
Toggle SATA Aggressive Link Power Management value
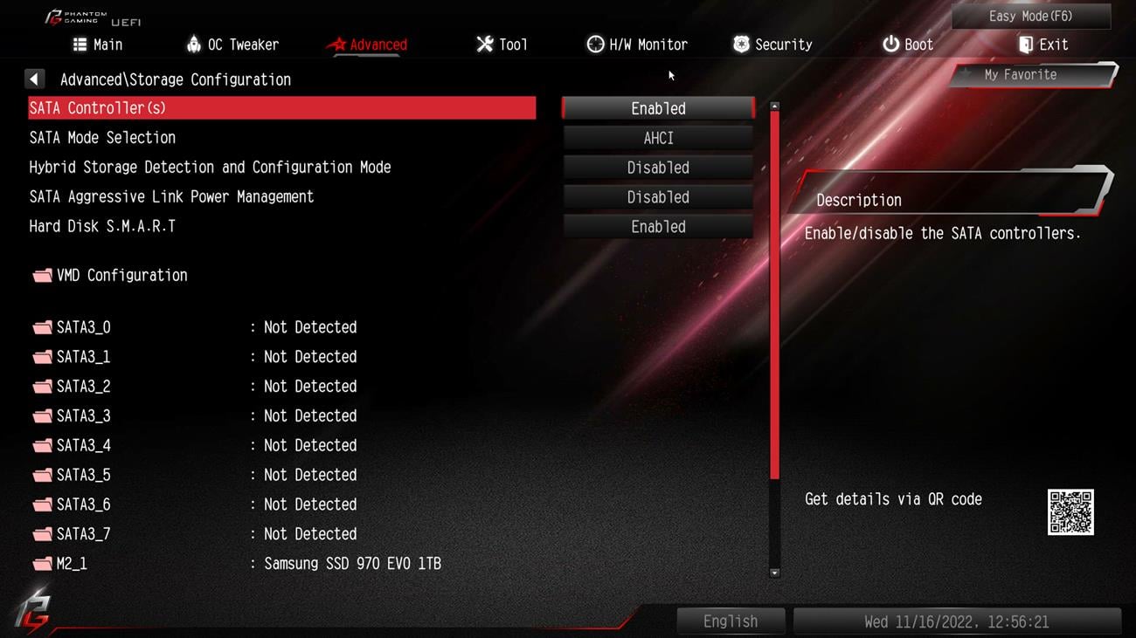click(x=658, y=197)
